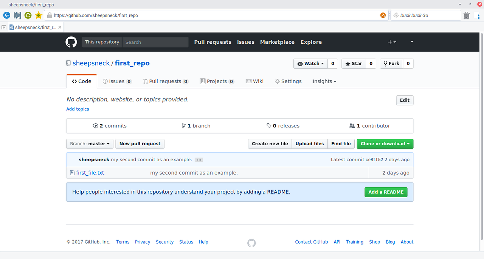This screenshot has width=484, height=259.
Task: Open the Branch: master dropdown
Action: point(89,144)
